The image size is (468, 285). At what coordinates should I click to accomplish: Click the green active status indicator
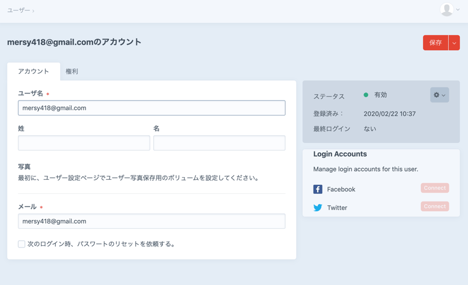click(366, 95)
